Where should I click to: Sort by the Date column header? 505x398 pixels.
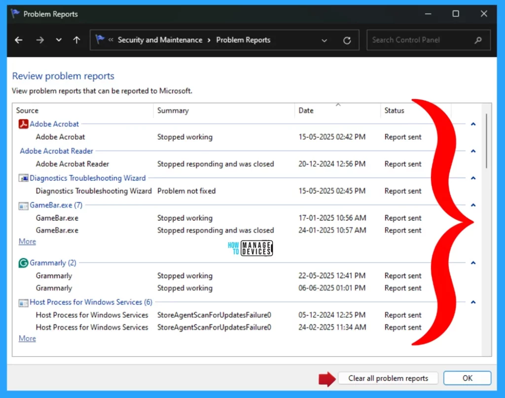coord(337,110)
